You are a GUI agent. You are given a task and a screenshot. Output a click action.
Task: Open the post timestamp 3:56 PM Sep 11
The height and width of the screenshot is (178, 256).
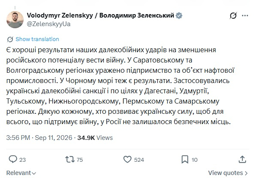39,138
